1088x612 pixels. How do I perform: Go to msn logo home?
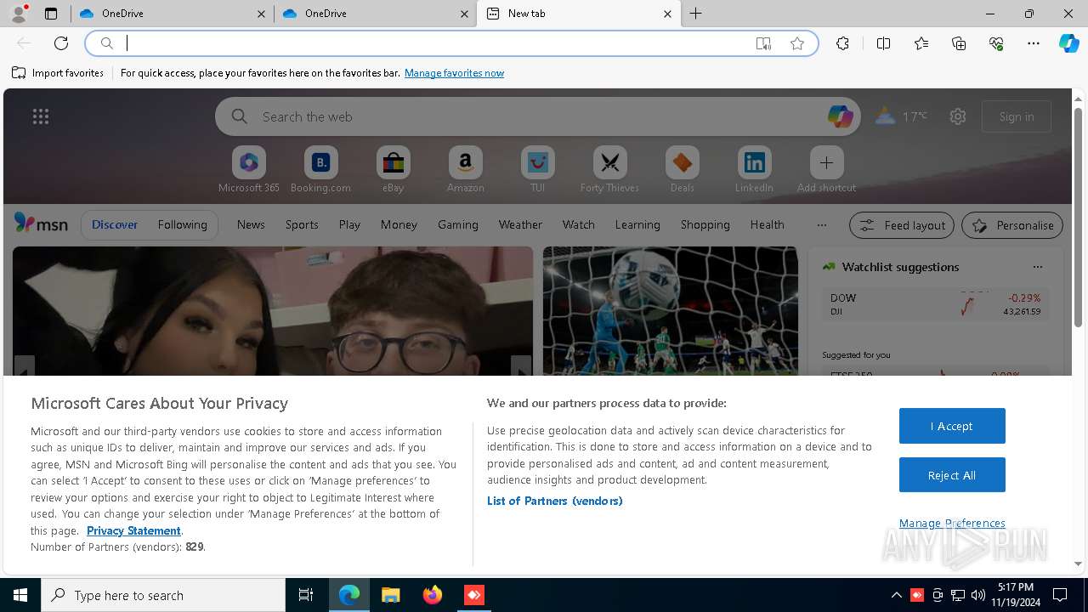coord(41,224)
